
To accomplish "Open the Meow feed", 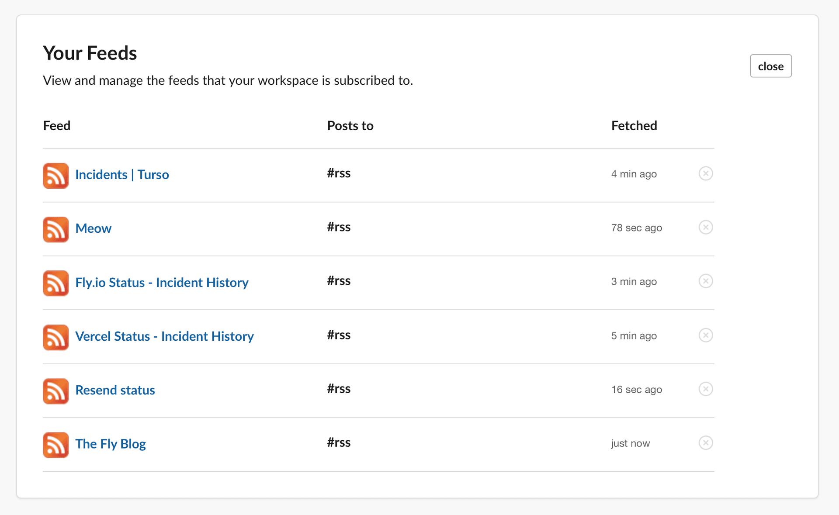I will (x=93, y=228).
